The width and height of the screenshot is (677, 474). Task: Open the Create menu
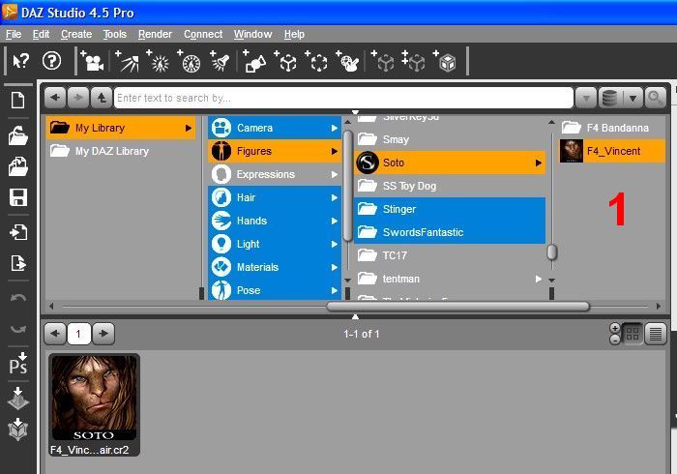click(x=76, y=34)
